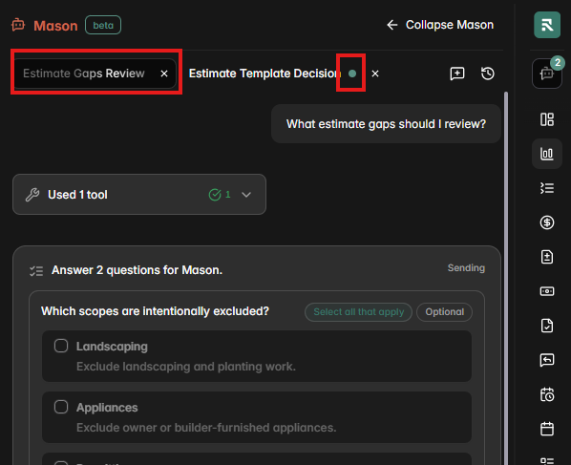571x465 pixels.
Task: Open the calendar icon in sidebar
Action: [546, 429]
